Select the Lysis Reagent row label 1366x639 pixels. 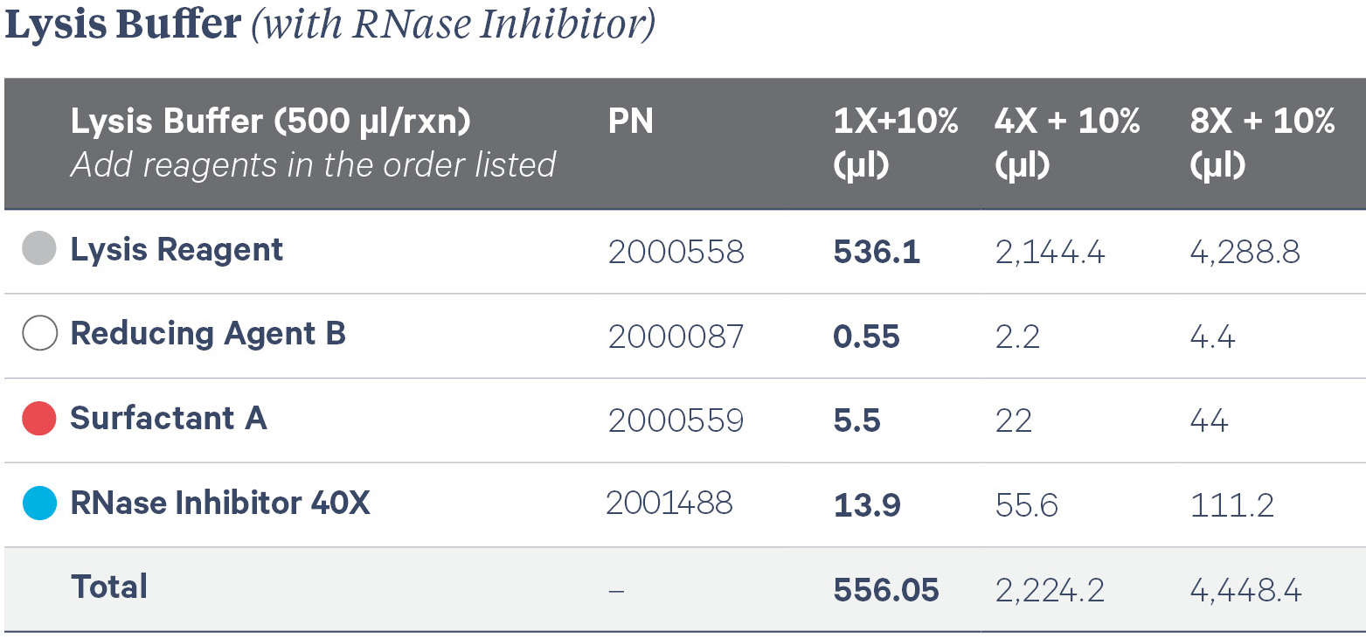177,250
